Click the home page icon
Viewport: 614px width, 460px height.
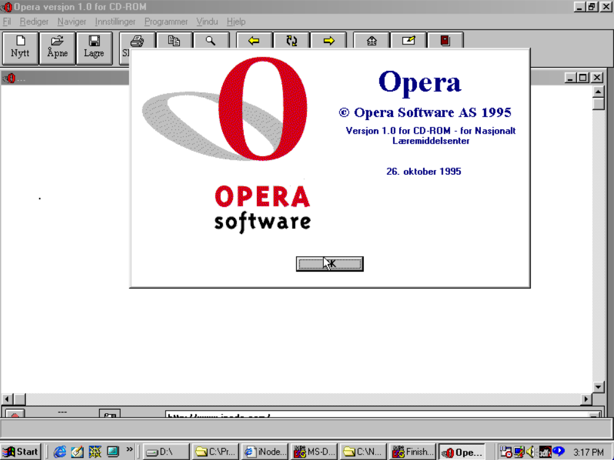371,41
